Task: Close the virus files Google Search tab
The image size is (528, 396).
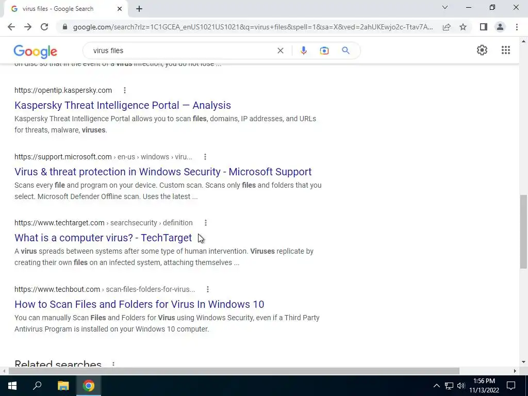Action: (x=120, y=9)
